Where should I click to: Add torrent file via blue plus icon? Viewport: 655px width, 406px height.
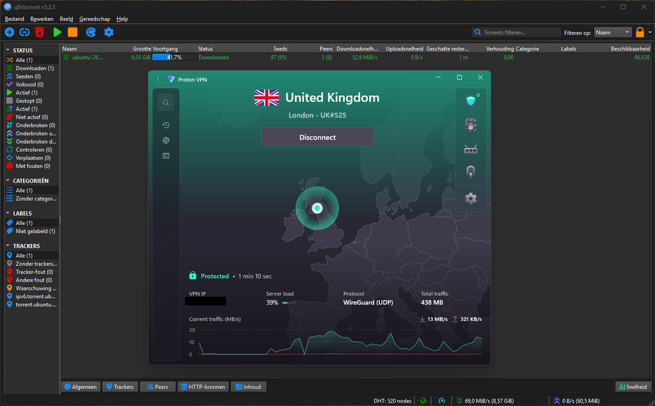click(9, 32)
